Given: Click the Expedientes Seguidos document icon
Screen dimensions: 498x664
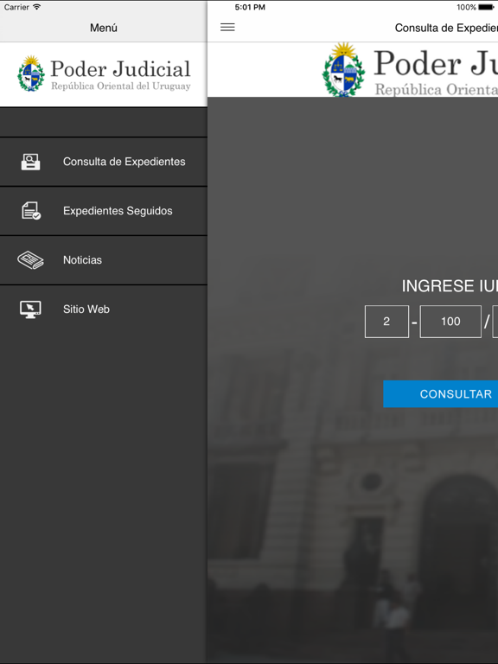Looking at the screenshot, I should click(x=31, y=211).
